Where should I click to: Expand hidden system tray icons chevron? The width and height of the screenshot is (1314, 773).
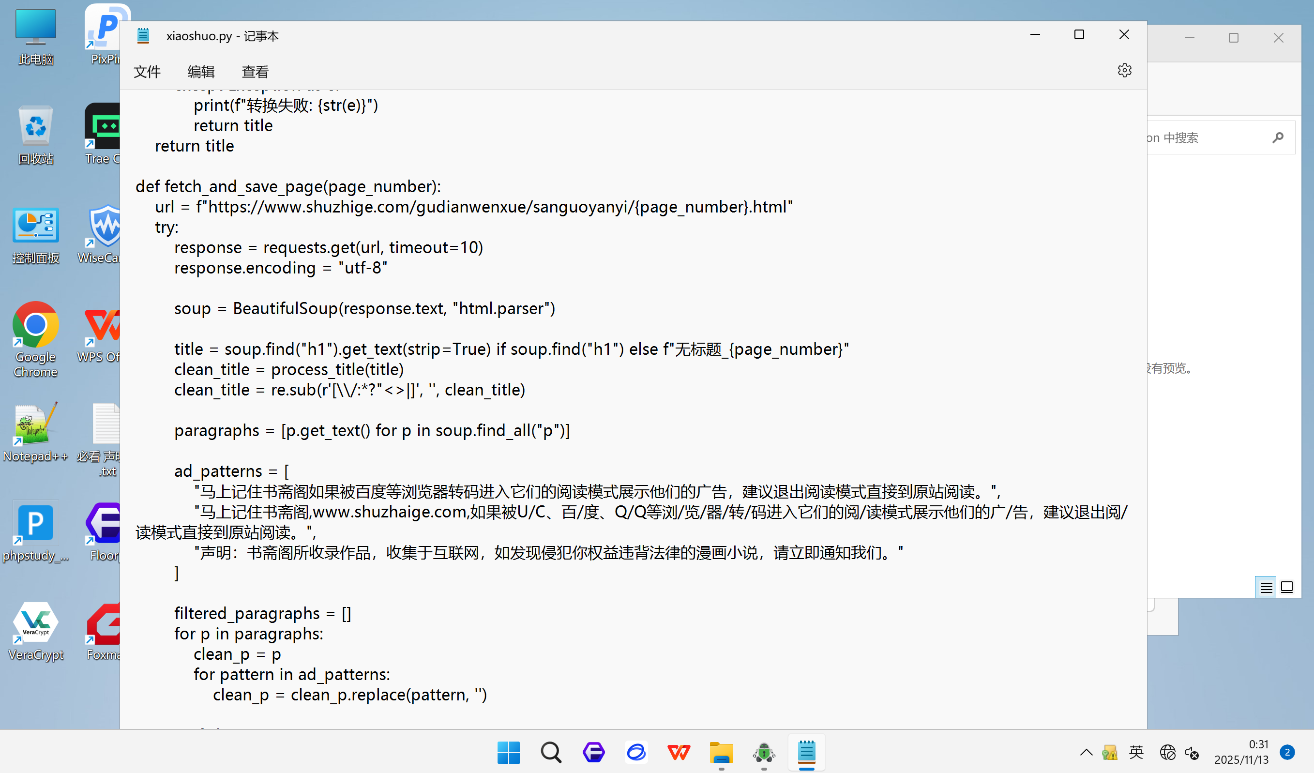coord(1086,752)
